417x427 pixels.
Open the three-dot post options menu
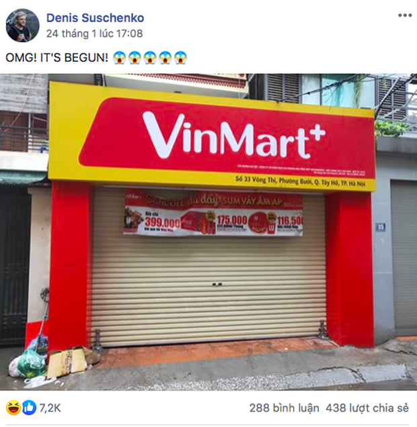point(405,15)
